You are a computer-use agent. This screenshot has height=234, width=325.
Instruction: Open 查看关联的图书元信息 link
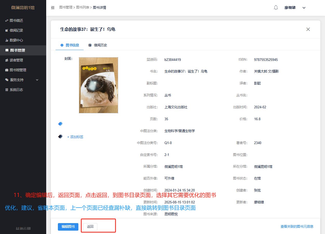[297, 226]
